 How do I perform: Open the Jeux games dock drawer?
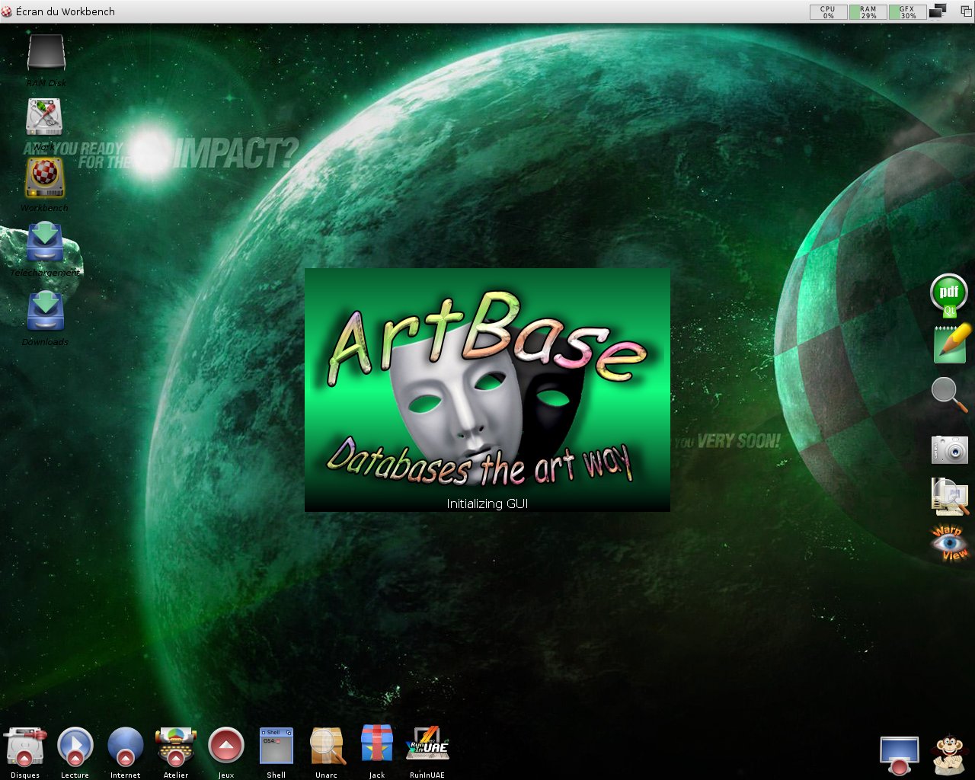(225, 746)
